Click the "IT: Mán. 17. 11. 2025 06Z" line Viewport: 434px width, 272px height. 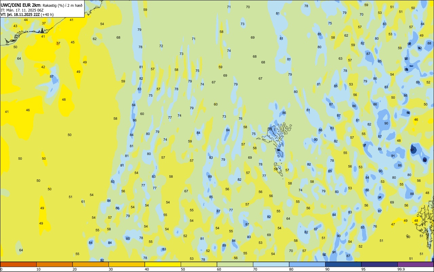[22, 10]
